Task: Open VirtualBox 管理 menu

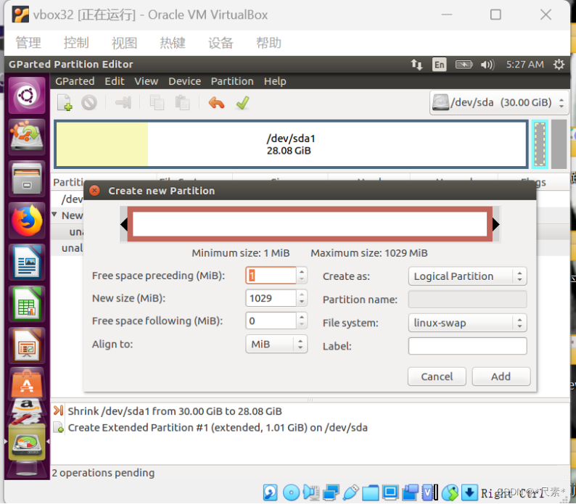Action: [28, 43]
